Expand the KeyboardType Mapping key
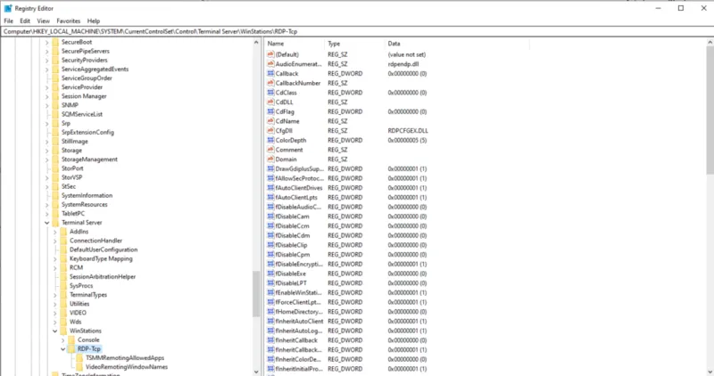 coord(55,258)
